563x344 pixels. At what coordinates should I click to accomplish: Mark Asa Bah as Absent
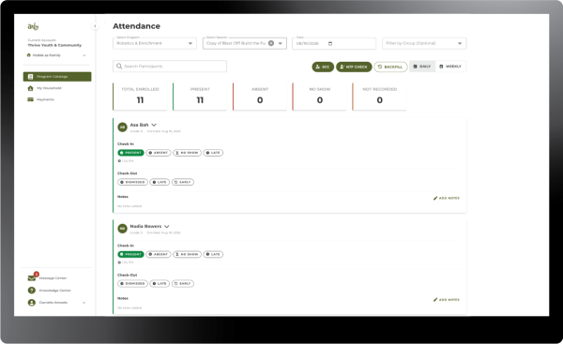(x=159, y=153)
